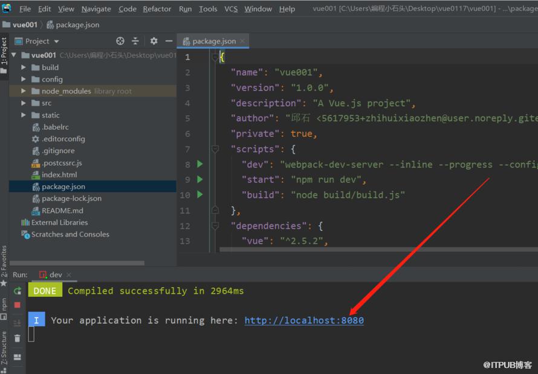Screen dimensions: 538x374
Task: Open Project panel settings gear
Action: [154, 41]
